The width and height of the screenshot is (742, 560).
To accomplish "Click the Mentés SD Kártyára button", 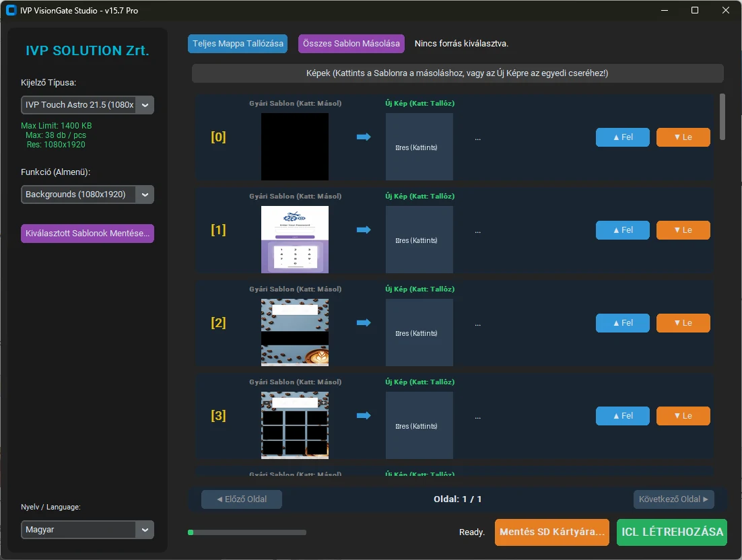I will 551,532.
